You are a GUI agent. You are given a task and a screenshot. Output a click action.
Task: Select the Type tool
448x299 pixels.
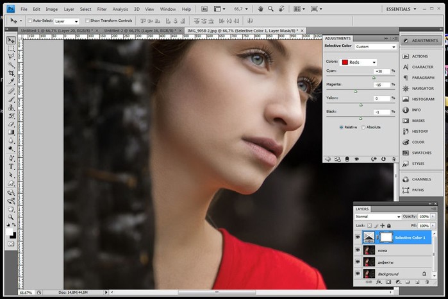coord(11,167)
